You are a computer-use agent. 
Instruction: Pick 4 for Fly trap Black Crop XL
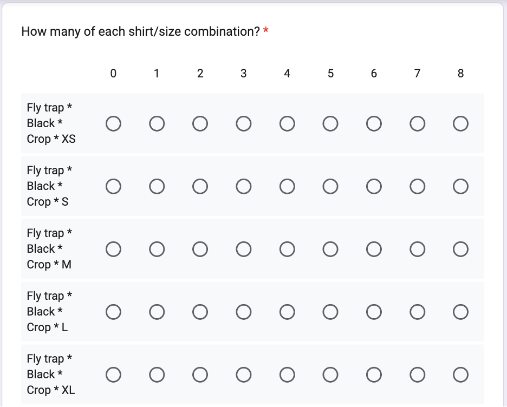287,375
